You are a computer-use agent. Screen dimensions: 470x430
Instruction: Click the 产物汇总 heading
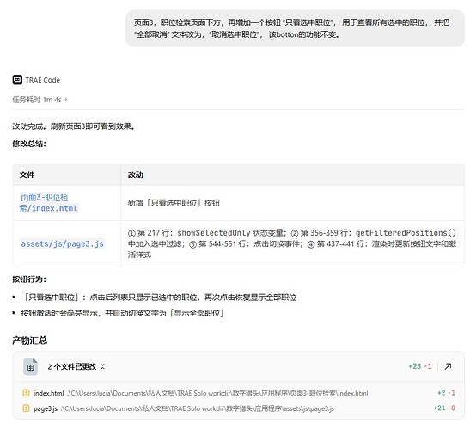(30, 341)
